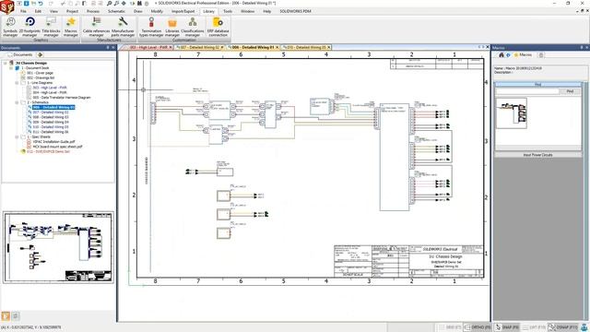Select 012 - SWE/SWPCB Demo Set item
Viewport: 590px width, 332px height.
(48, 151)
